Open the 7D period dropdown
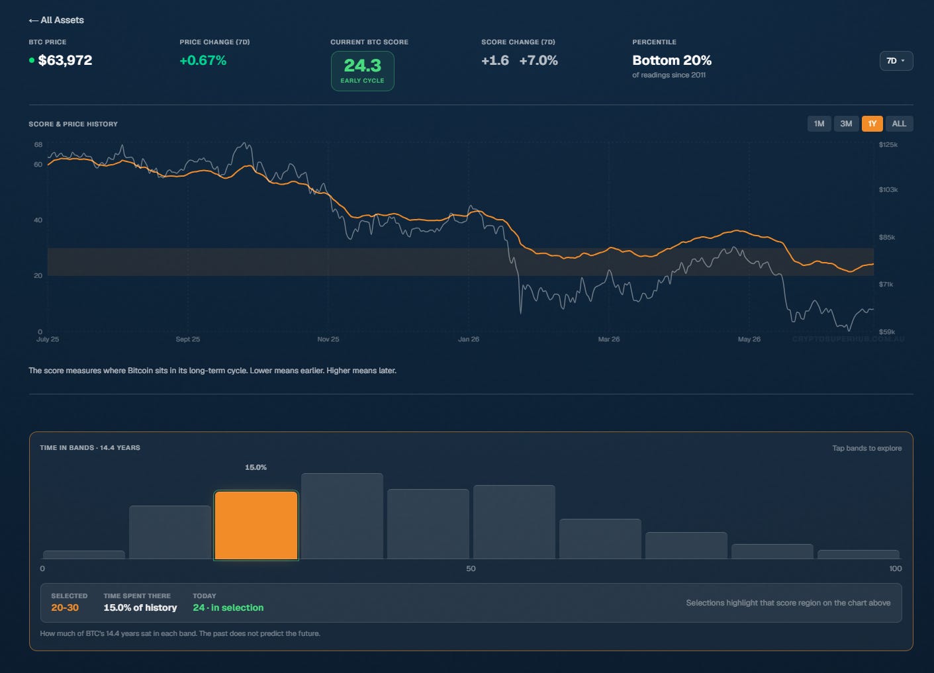The height and width of the screenshot is (673, 934). [x=896, y=61]
